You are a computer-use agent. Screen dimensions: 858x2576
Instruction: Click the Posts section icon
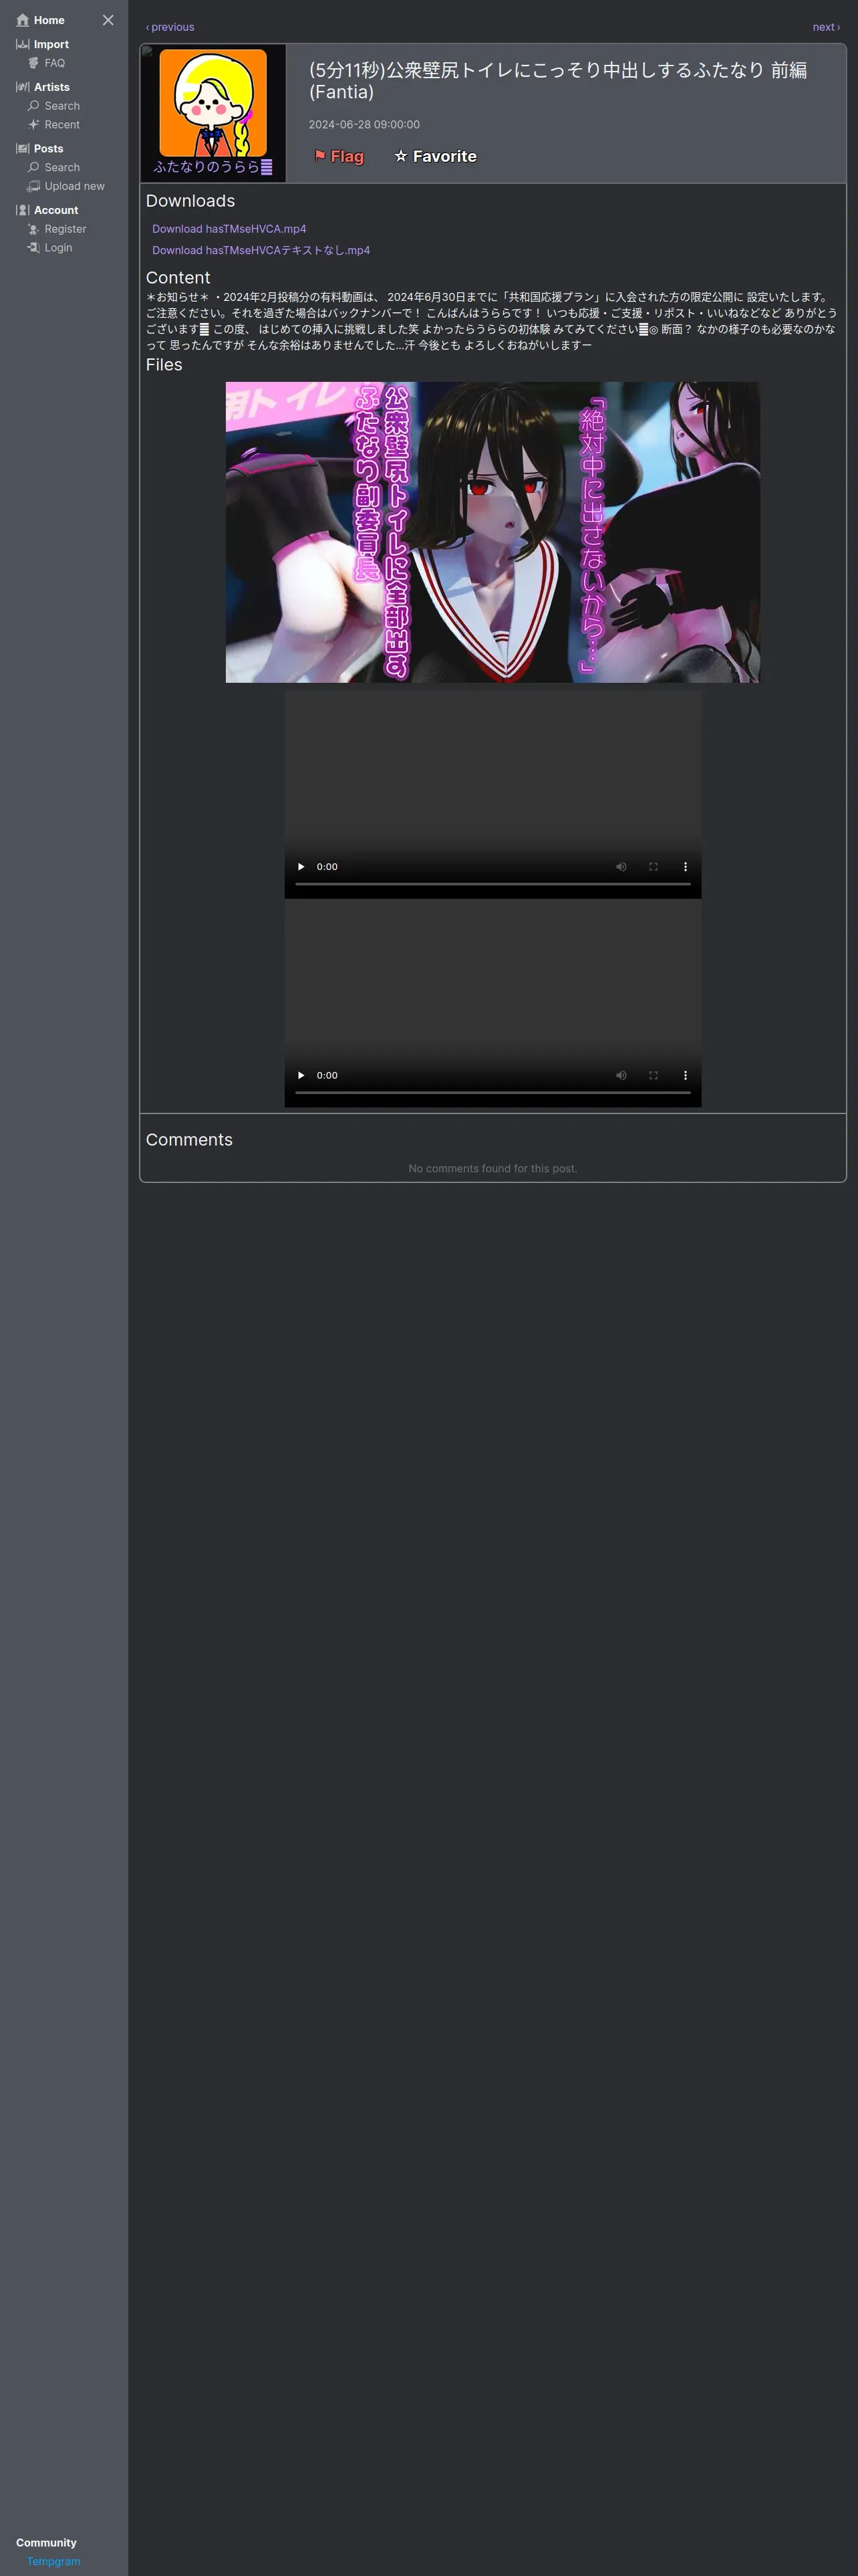pyautogui.click(x=23, y=149)
